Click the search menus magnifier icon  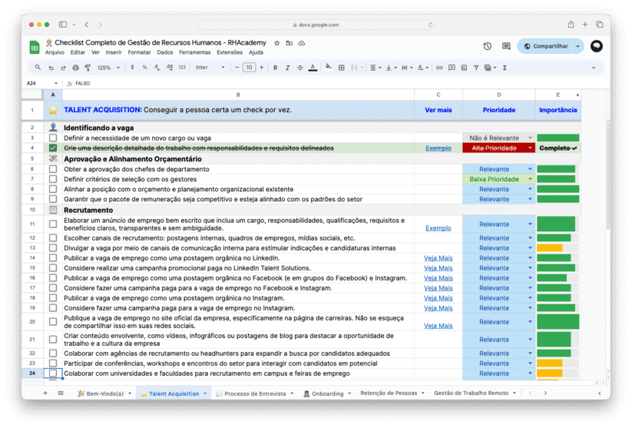coord(38,68)
